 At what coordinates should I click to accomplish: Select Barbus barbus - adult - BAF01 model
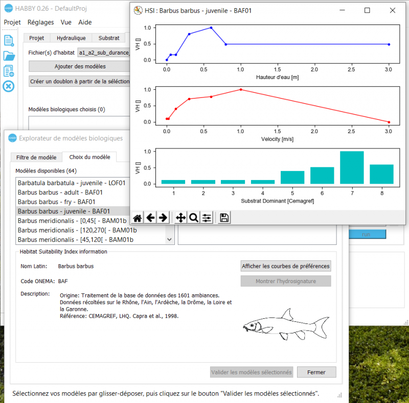[60, 192]
